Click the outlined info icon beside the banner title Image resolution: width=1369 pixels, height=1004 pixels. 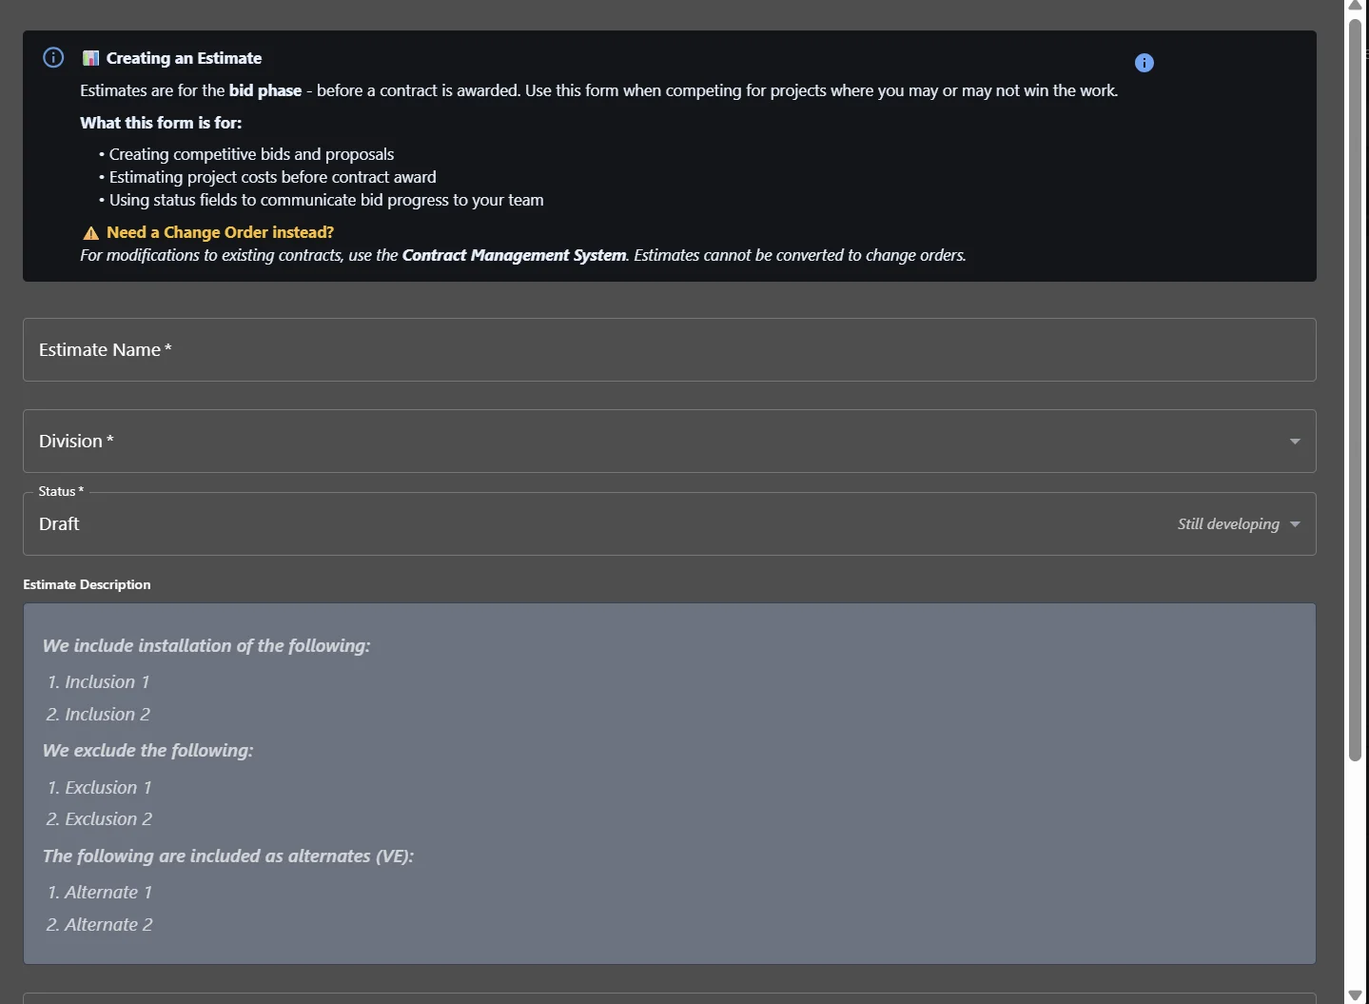[x=53, y=58]
